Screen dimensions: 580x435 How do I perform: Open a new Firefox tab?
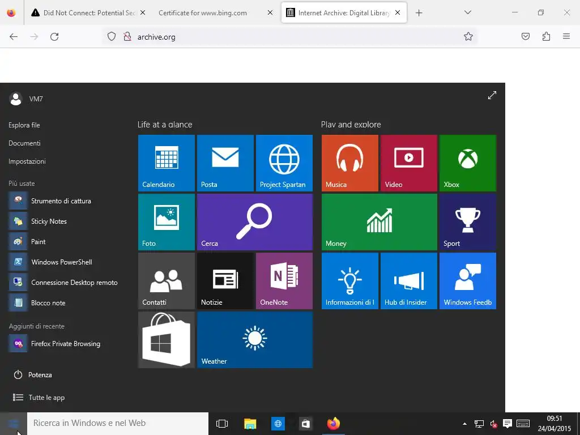(x=419, y=13)
